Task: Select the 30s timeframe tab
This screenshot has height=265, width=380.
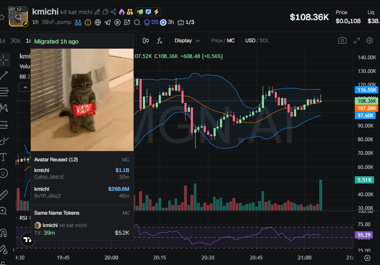Action: click(15, 41)
